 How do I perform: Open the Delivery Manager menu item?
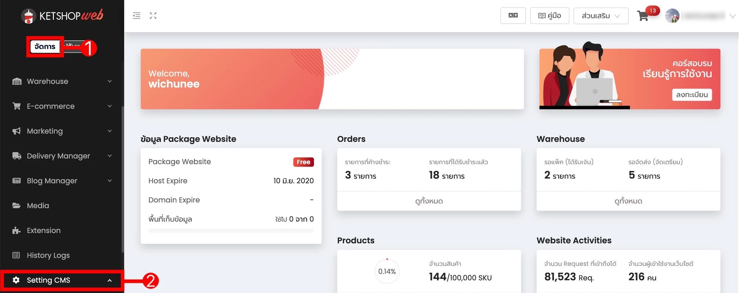click(62, 156)
